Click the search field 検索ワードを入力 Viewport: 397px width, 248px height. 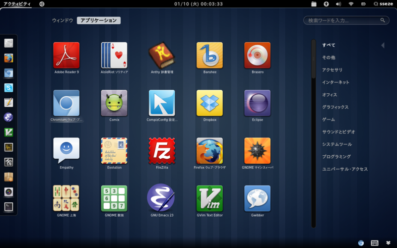(346, 20)
